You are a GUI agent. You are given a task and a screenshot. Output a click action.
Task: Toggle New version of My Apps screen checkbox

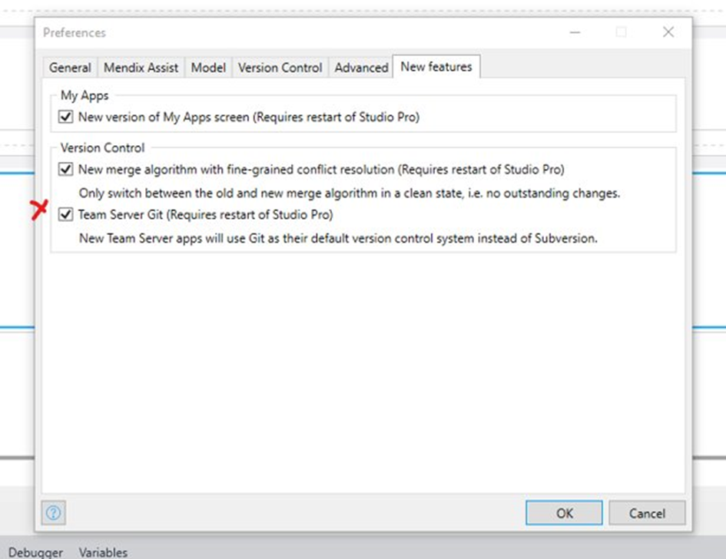pyautogui.click(x=65, y=117)
